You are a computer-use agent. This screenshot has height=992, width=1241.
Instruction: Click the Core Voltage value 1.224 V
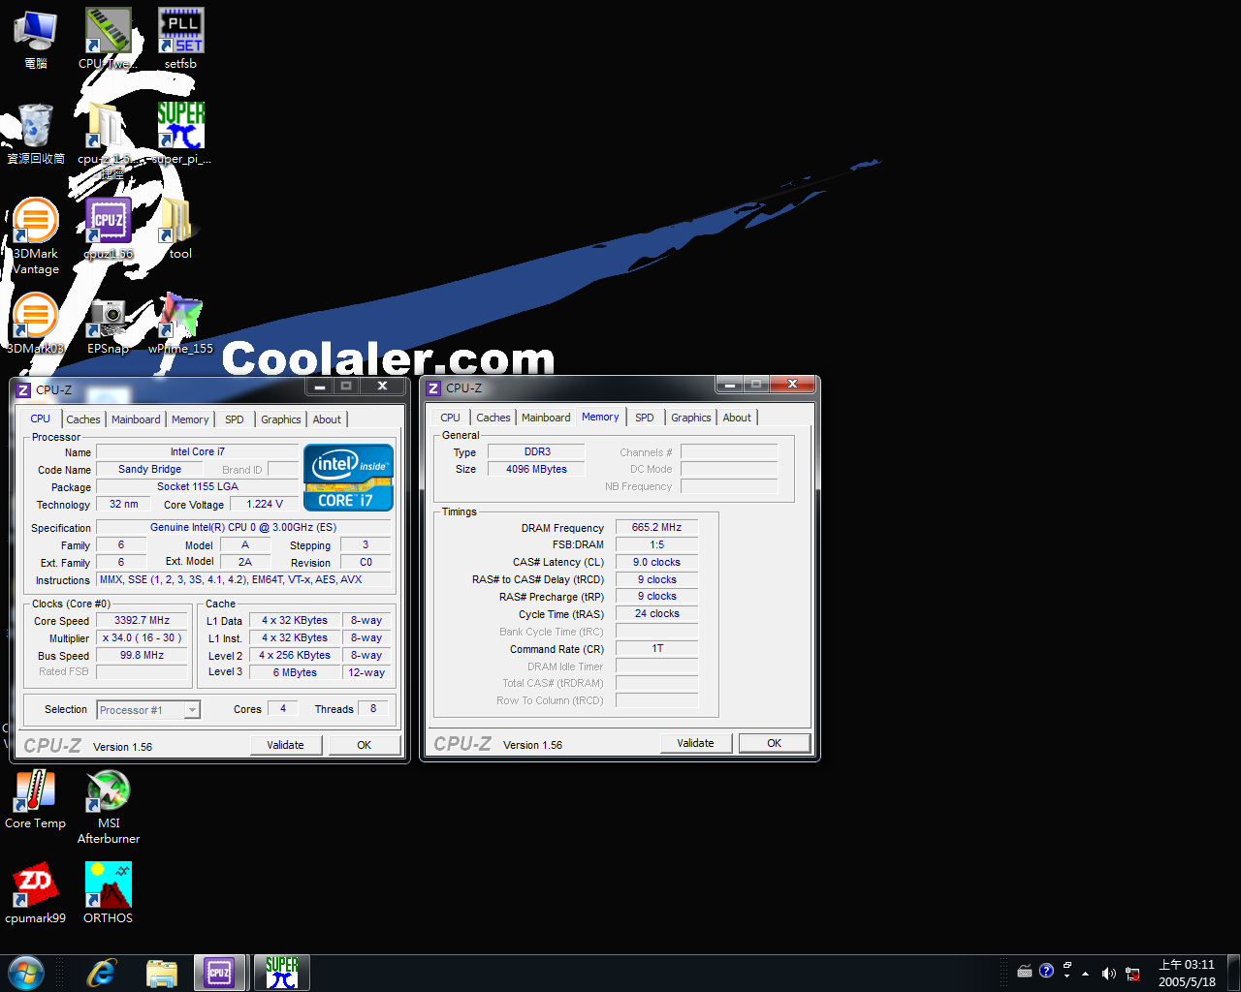(265, 504)
